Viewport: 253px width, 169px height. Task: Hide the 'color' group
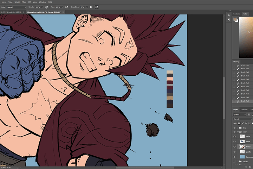(234, 132)
